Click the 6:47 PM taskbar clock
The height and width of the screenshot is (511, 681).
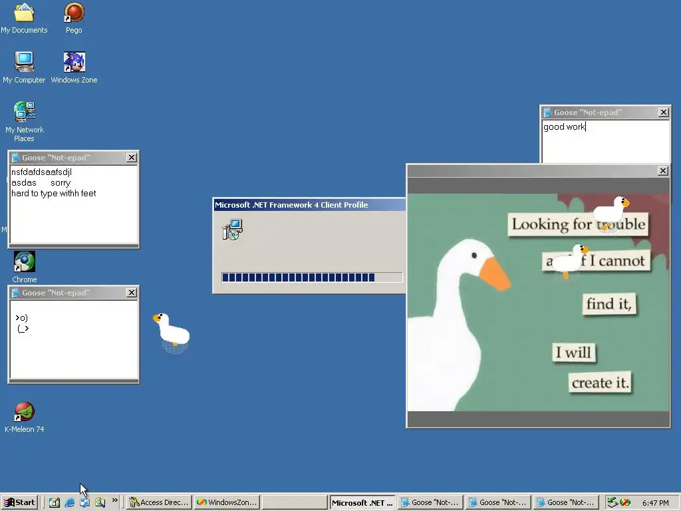click(655, 503)
